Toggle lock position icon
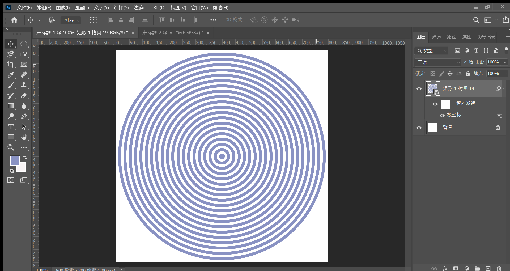The image size is (510, 271). (x=450, y=74)
